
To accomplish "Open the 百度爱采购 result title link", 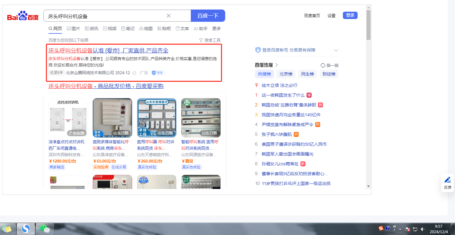I will point(106,86).
